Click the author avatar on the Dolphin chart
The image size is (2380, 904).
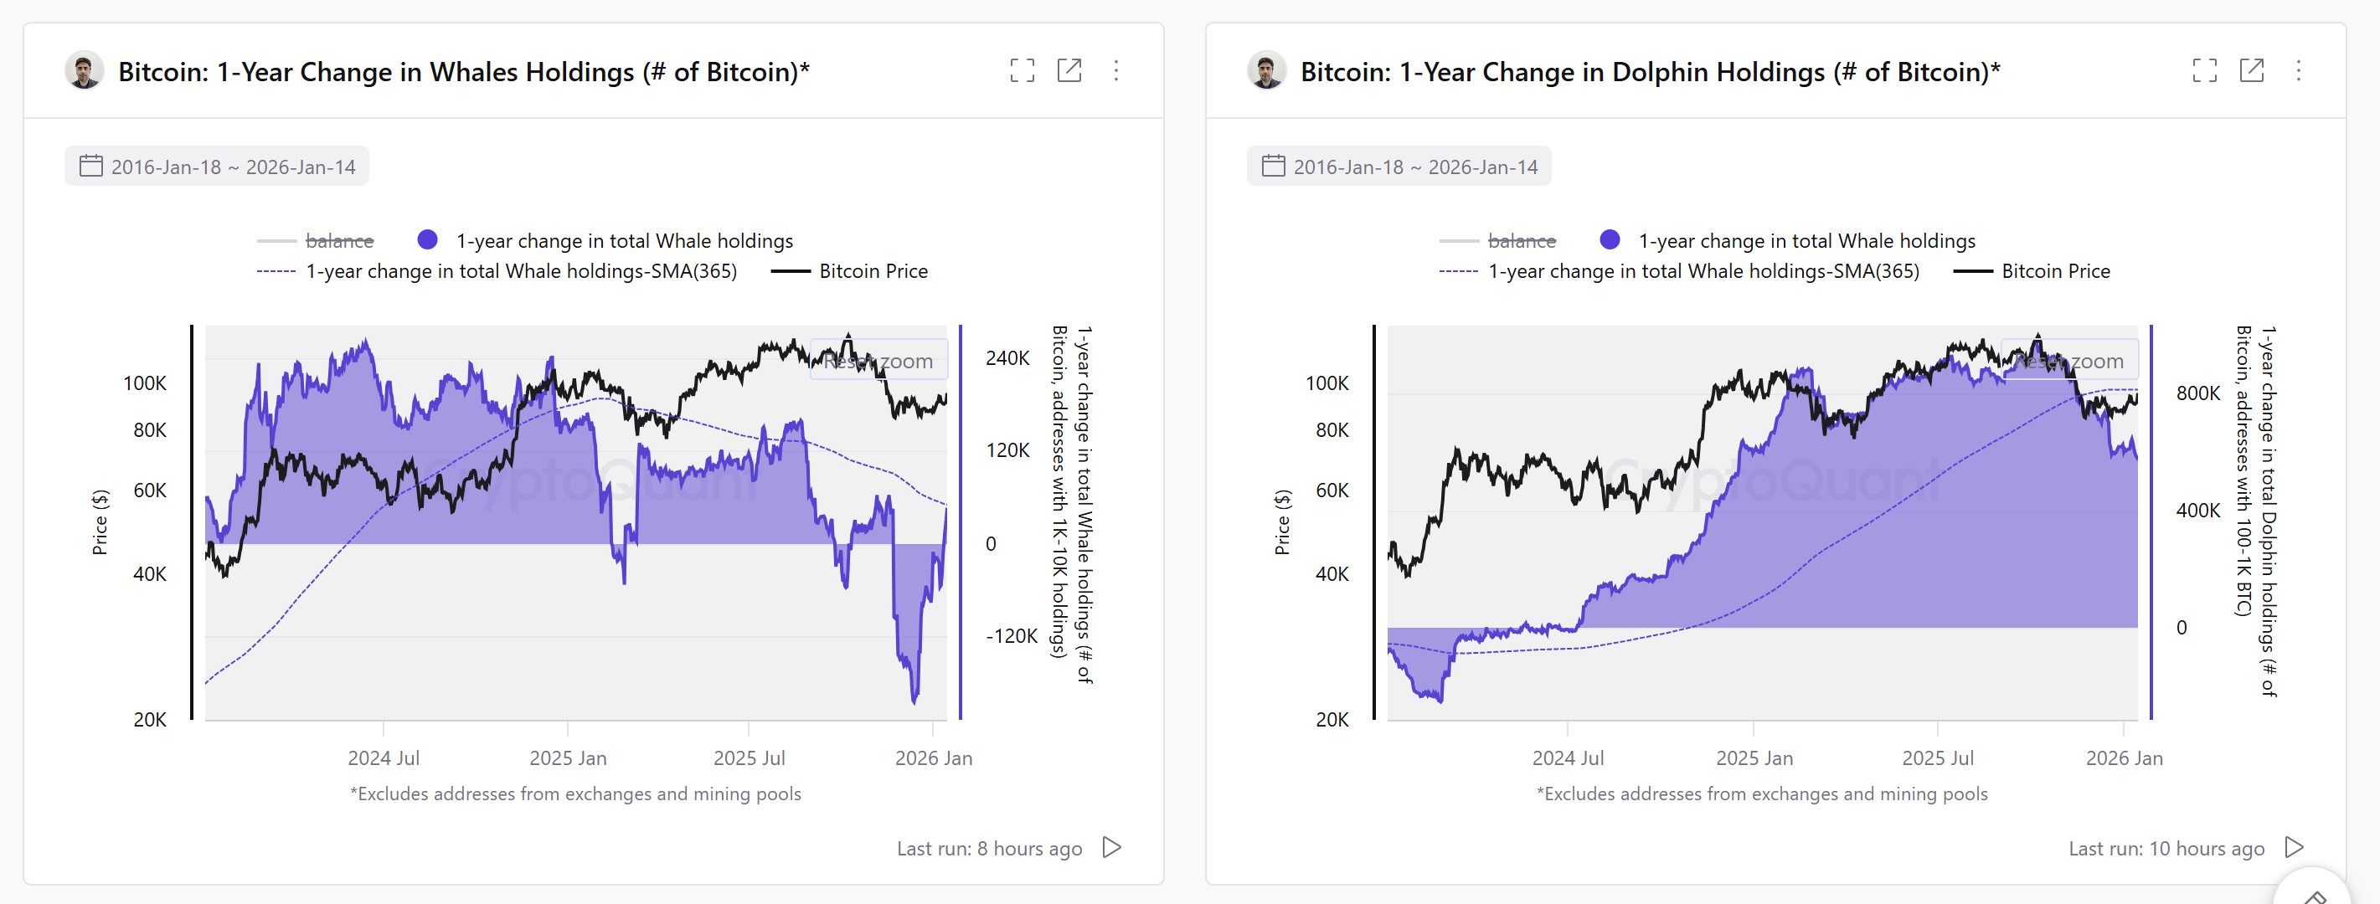pyautogui.click(x=1268, y=70)
